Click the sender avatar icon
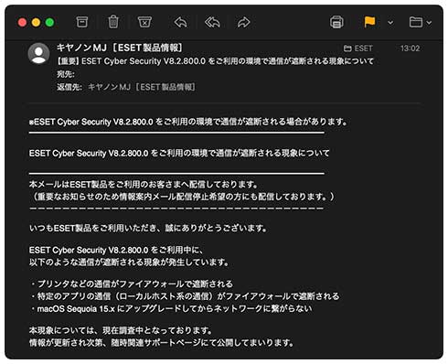The image size is (448, 364). click(x=38, y=53)
